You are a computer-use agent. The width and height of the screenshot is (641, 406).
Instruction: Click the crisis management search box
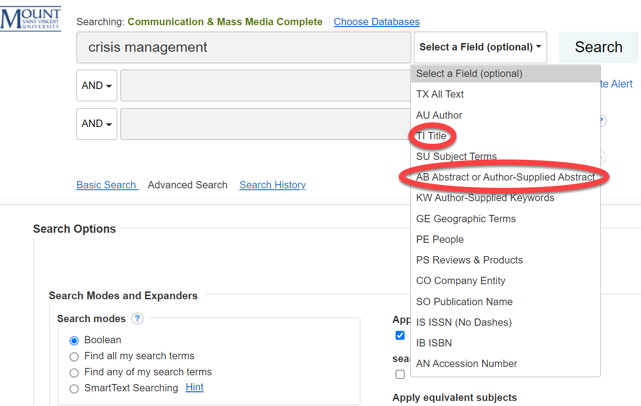coord(244,47)
